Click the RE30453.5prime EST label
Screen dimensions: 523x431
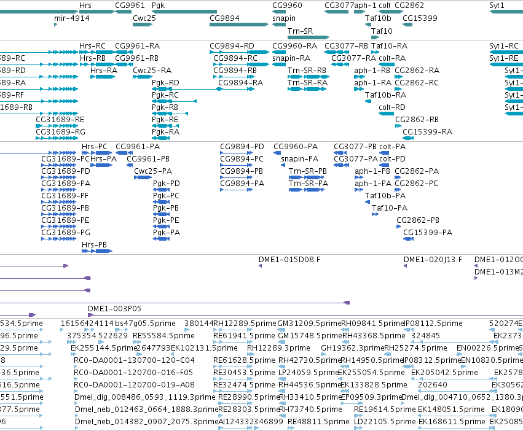click(244, 372)
